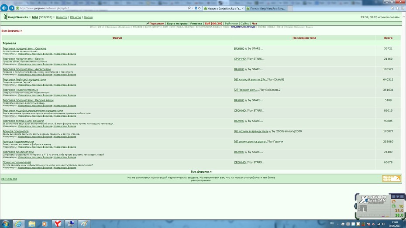The height and width of the screenshot is (228, 406).
Task: Open the Форум header link
Action: (x=88, y=17)
